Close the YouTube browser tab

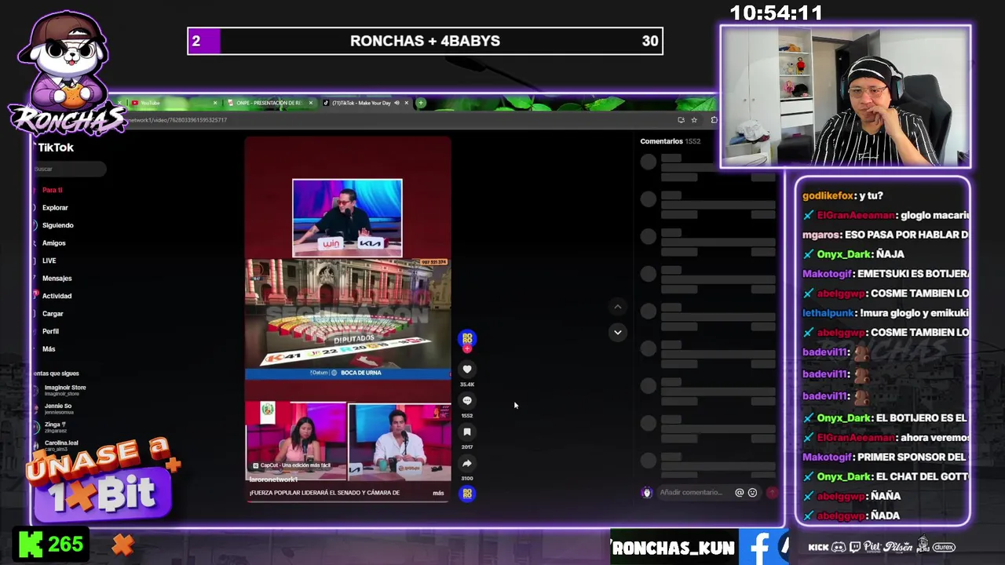pos(215,103)
